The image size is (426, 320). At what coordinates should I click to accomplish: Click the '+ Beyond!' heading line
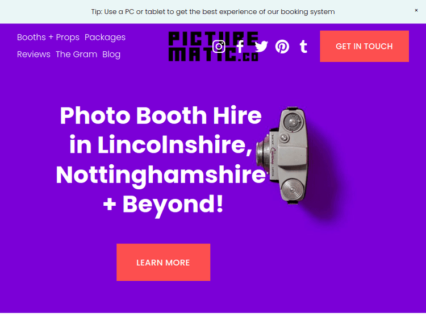click(163, 205)
